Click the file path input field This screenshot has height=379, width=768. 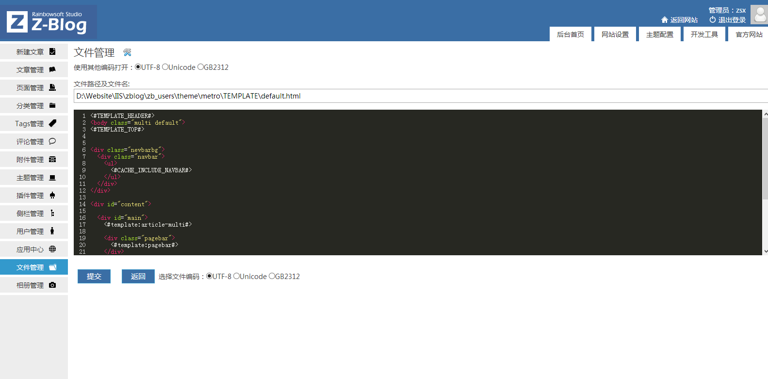(x=421, y=96)
